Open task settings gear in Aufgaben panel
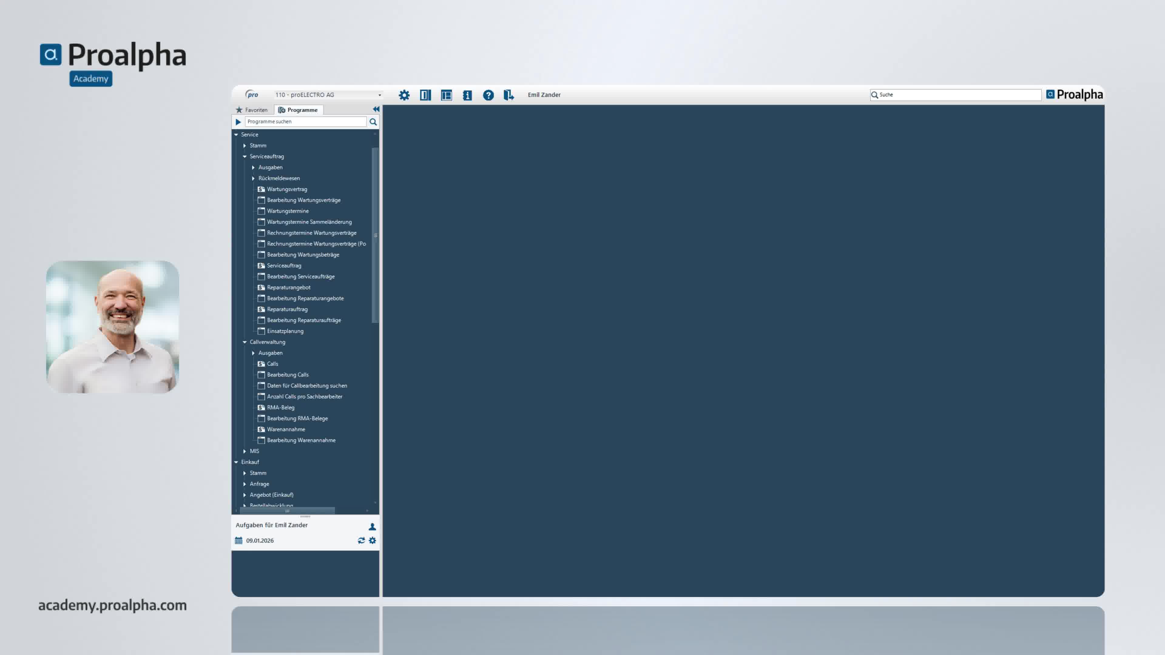 click(372, 540)
